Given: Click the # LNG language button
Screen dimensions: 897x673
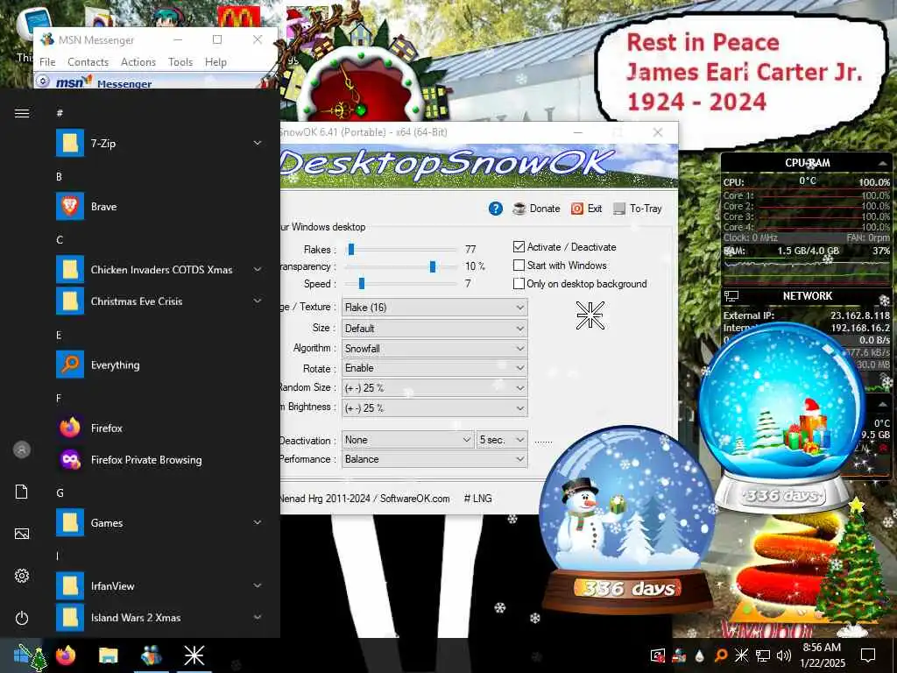Looking at the screenshot, I should 477,499.
